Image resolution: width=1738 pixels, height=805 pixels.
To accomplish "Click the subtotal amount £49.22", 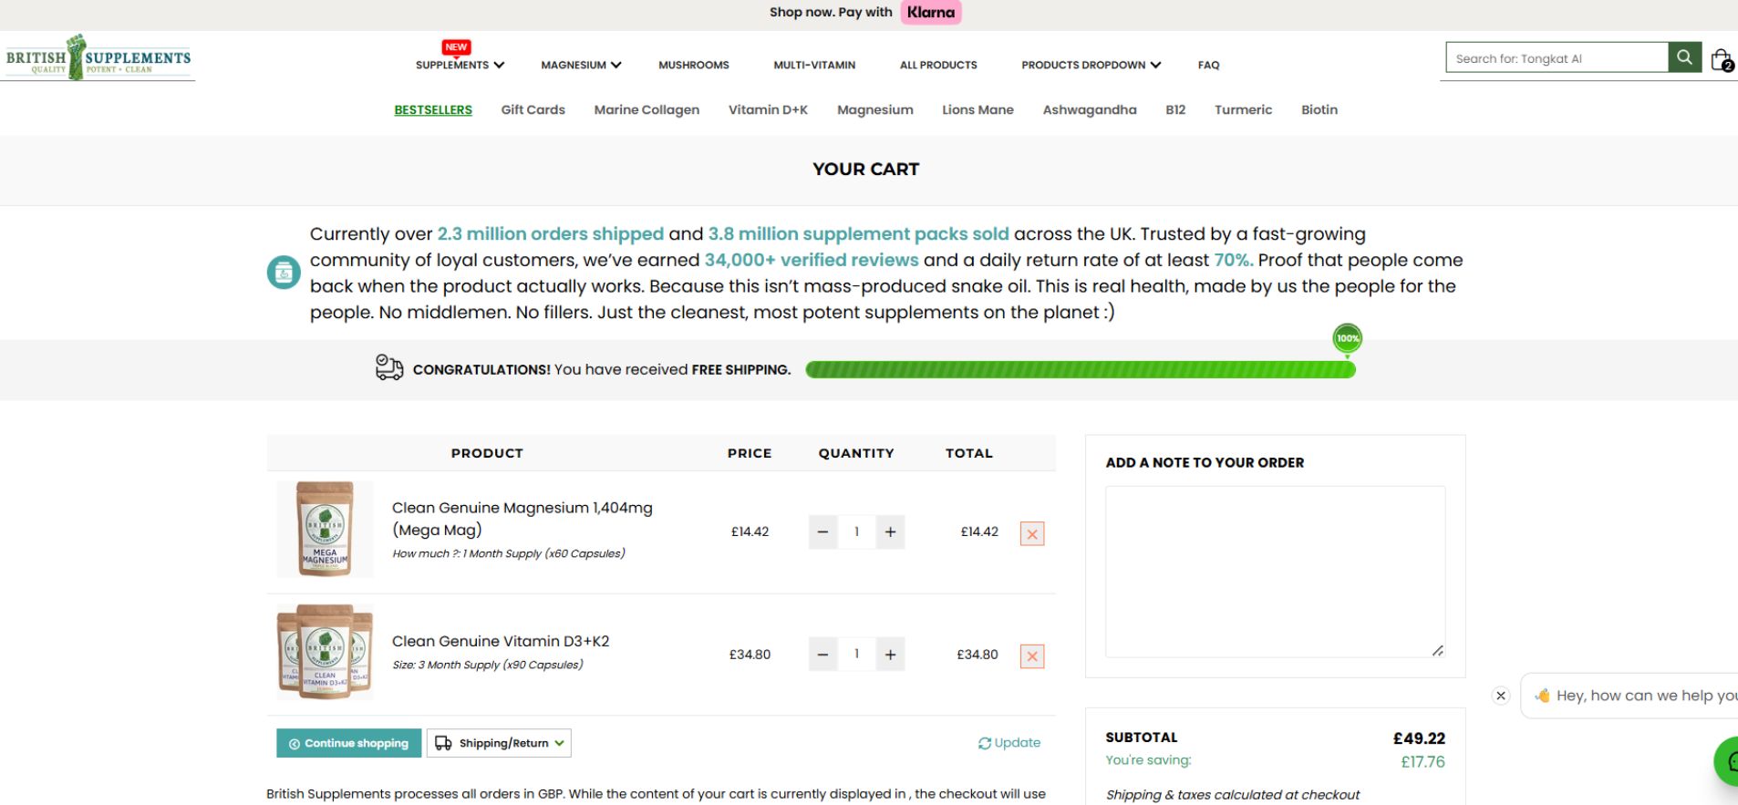I will click(1419, 738).
